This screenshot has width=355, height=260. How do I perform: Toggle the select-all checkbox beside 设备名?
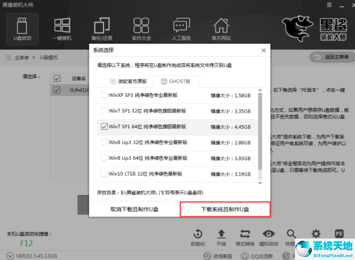point(57,78)
